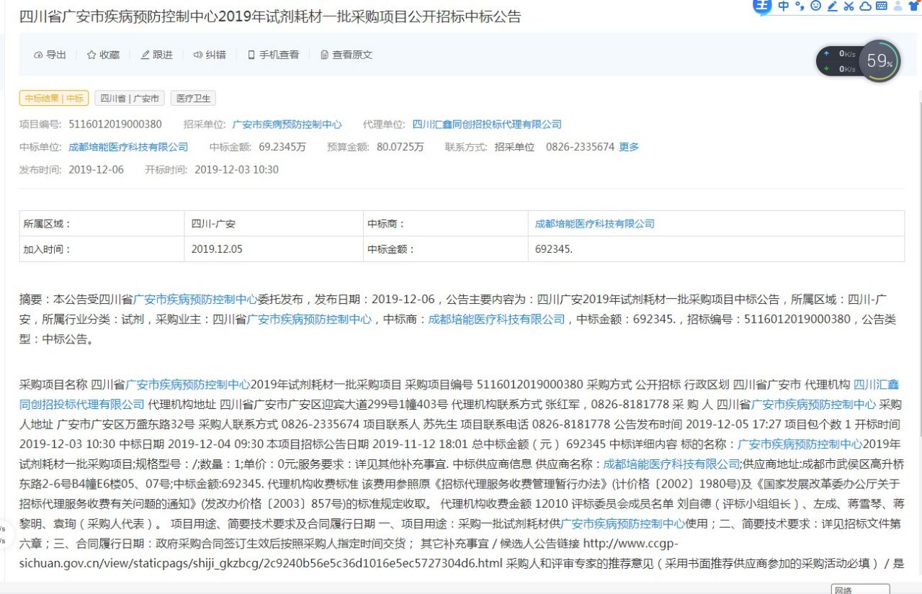Toggle the 中 Chinese input mode
The image size is (922, 594).
click(784, 6)
